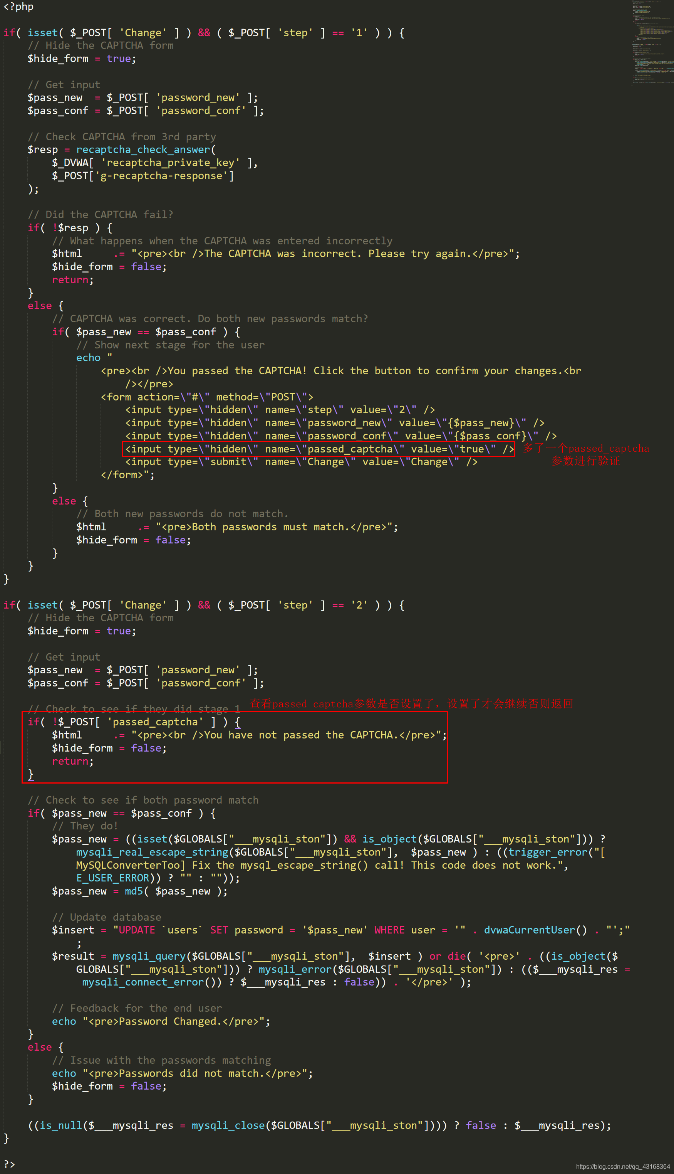Click the 'Both new passwords do not match' comment

click(x=183, y=514)
